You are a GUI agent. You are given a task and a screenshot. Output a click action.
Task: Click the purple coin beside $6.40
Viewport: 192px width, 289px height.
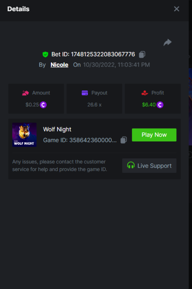click(160, 105)
